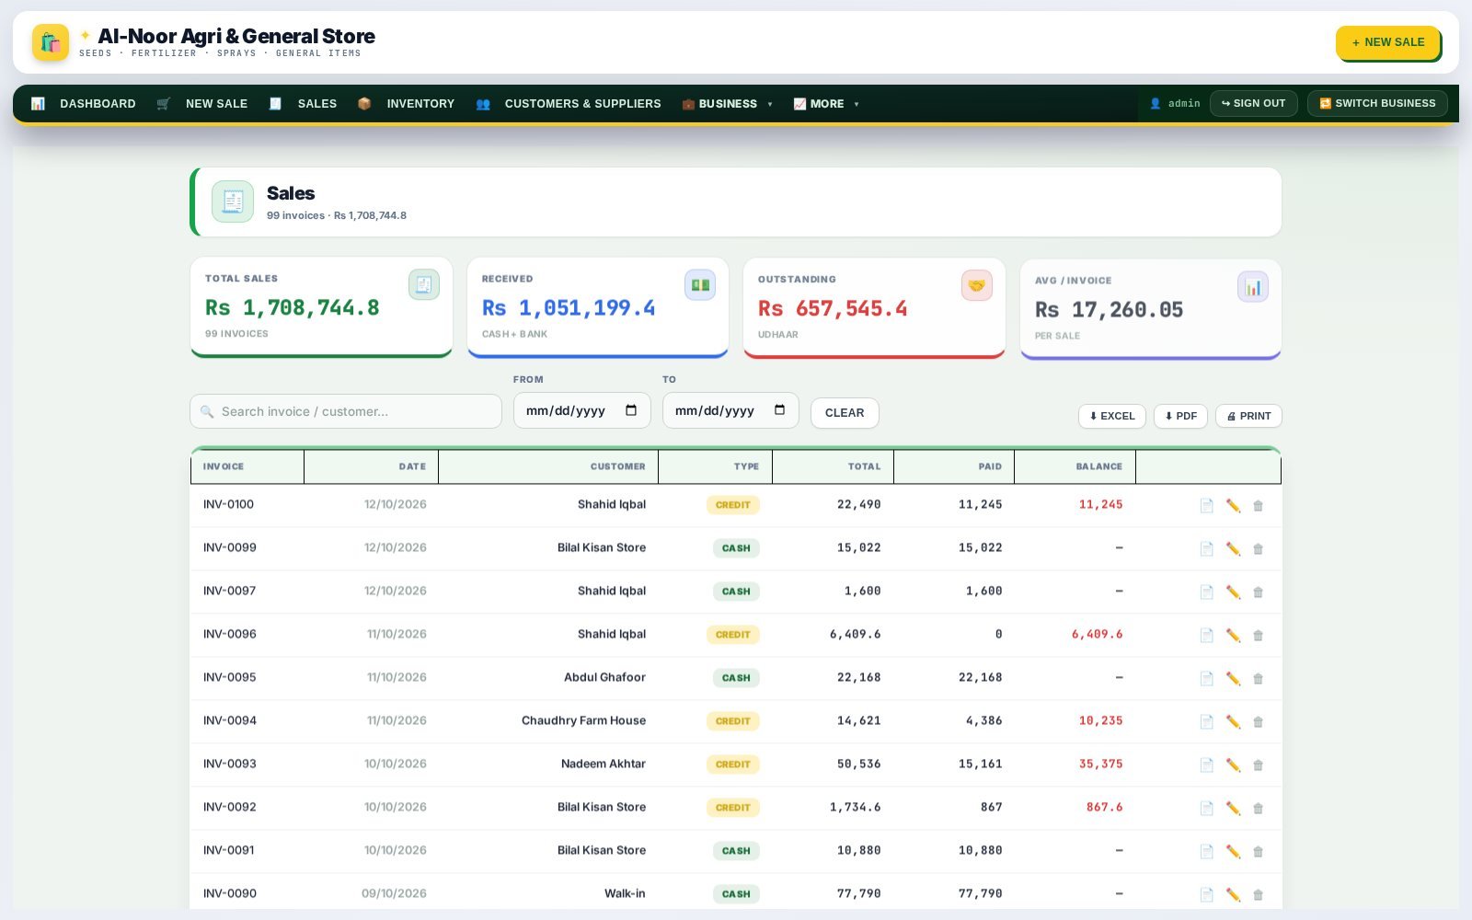
Task: Print the sales list
Action: pyautogui.click(x=1248, y=416)
